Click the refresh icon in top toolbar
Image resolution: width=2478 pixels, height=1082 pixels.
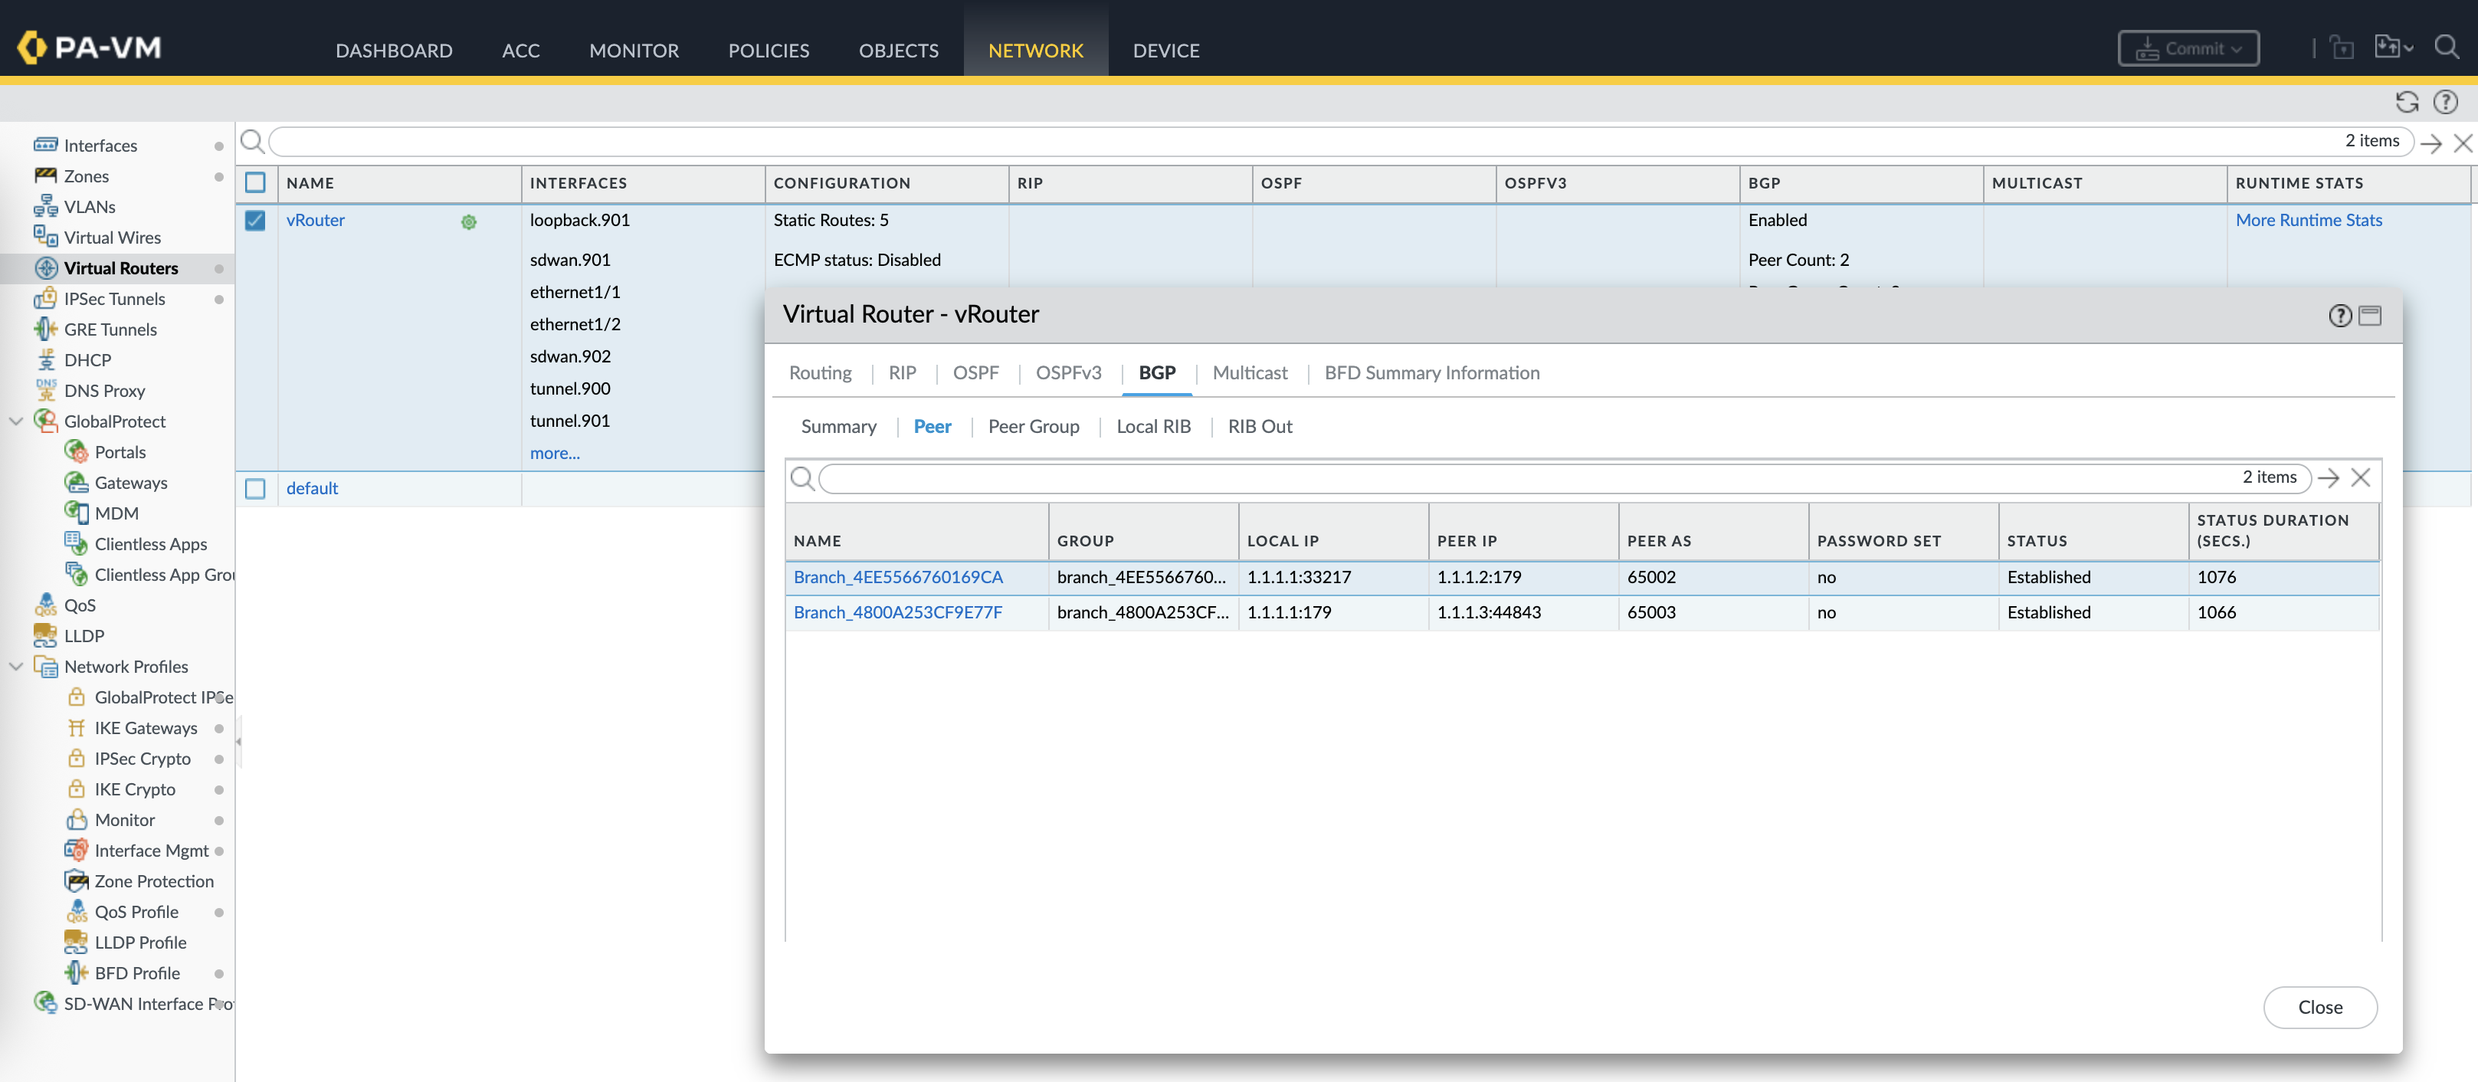[x=2407, y=102]
